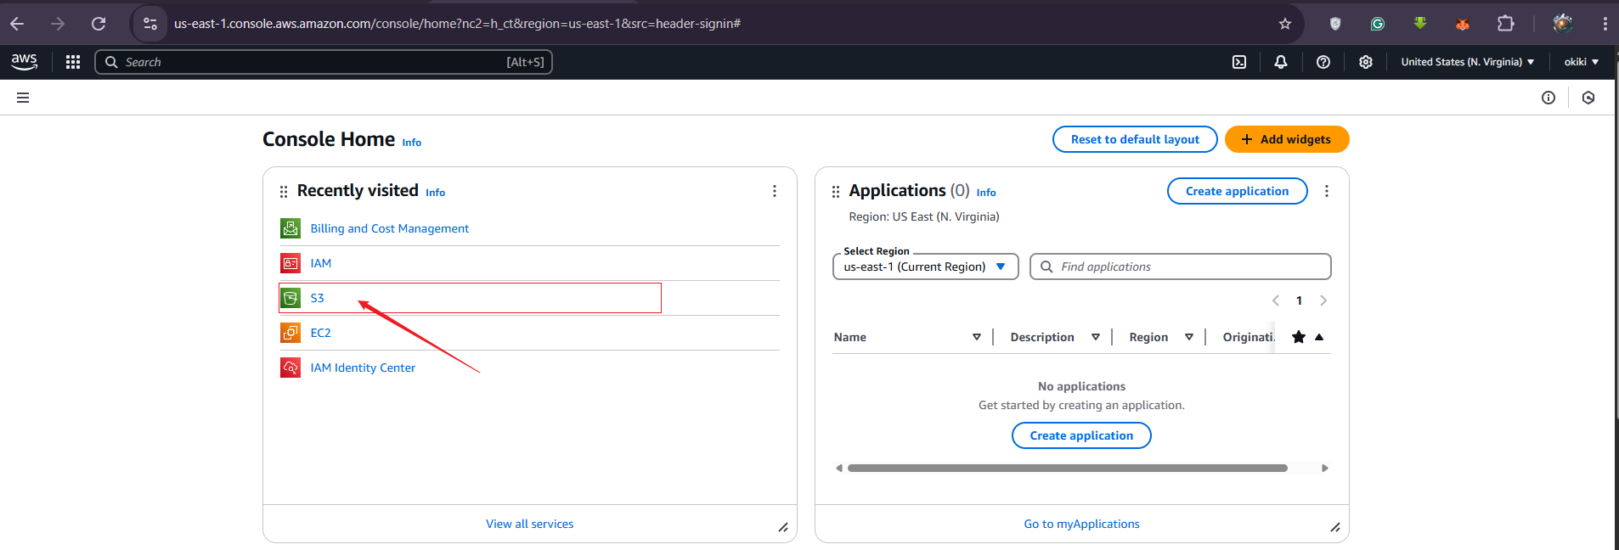
Task: Click the Find applications search box
Action: (x=1180, y=267)
